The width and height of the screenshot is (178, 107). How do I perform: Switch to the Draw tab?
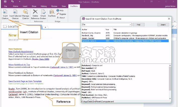34,6
